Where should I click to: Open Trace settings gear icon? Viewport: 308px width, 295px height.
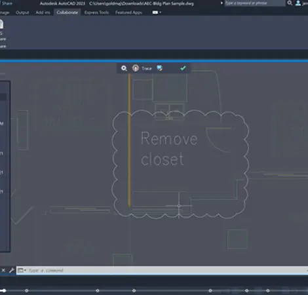(x=124, y=68)
